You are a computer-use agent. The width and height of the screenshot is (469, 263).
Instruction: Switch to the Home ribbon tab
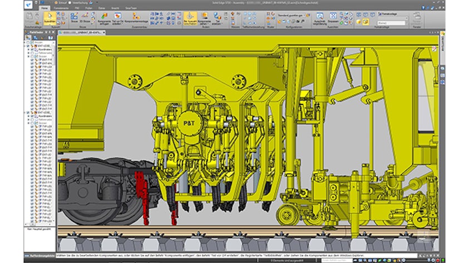(x=45, y=8)
